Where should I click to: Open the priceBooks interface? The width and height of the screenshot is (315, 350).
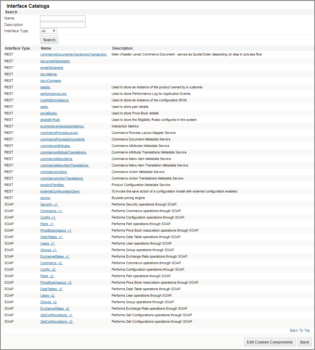49,113
